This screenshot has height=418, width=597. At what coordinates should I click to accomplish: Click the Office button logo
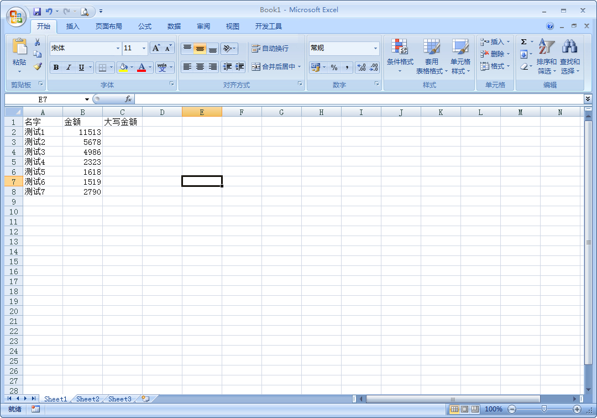point(17,17)
